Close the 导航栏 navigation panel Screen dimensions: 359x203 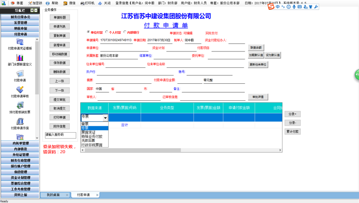pos(36,10)
